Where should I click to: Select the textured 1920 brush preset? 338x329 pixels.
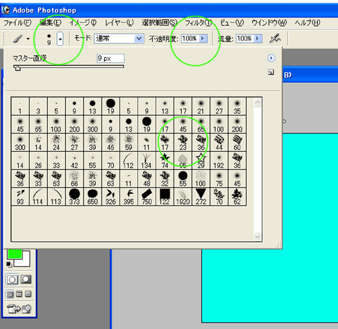(183, 197)
